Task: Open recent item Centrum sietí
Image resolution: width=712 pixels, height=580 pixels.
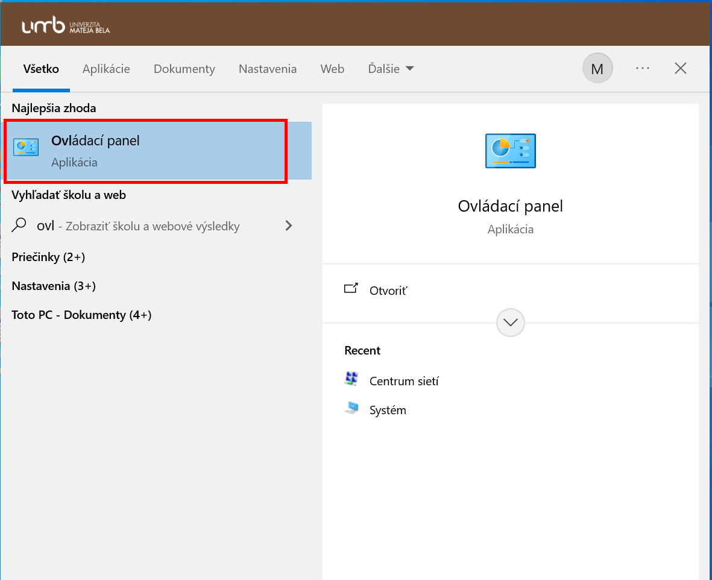Action: pyautogui.click(x=404, y=381)
